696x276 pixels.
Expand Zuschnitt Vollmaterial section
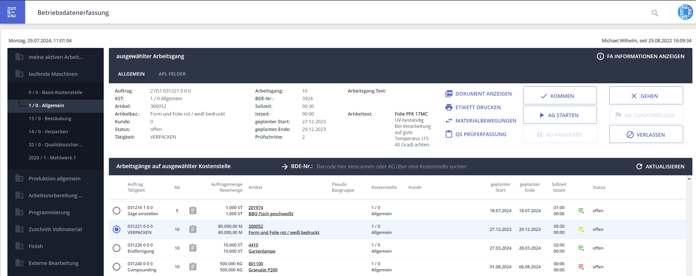56,229
